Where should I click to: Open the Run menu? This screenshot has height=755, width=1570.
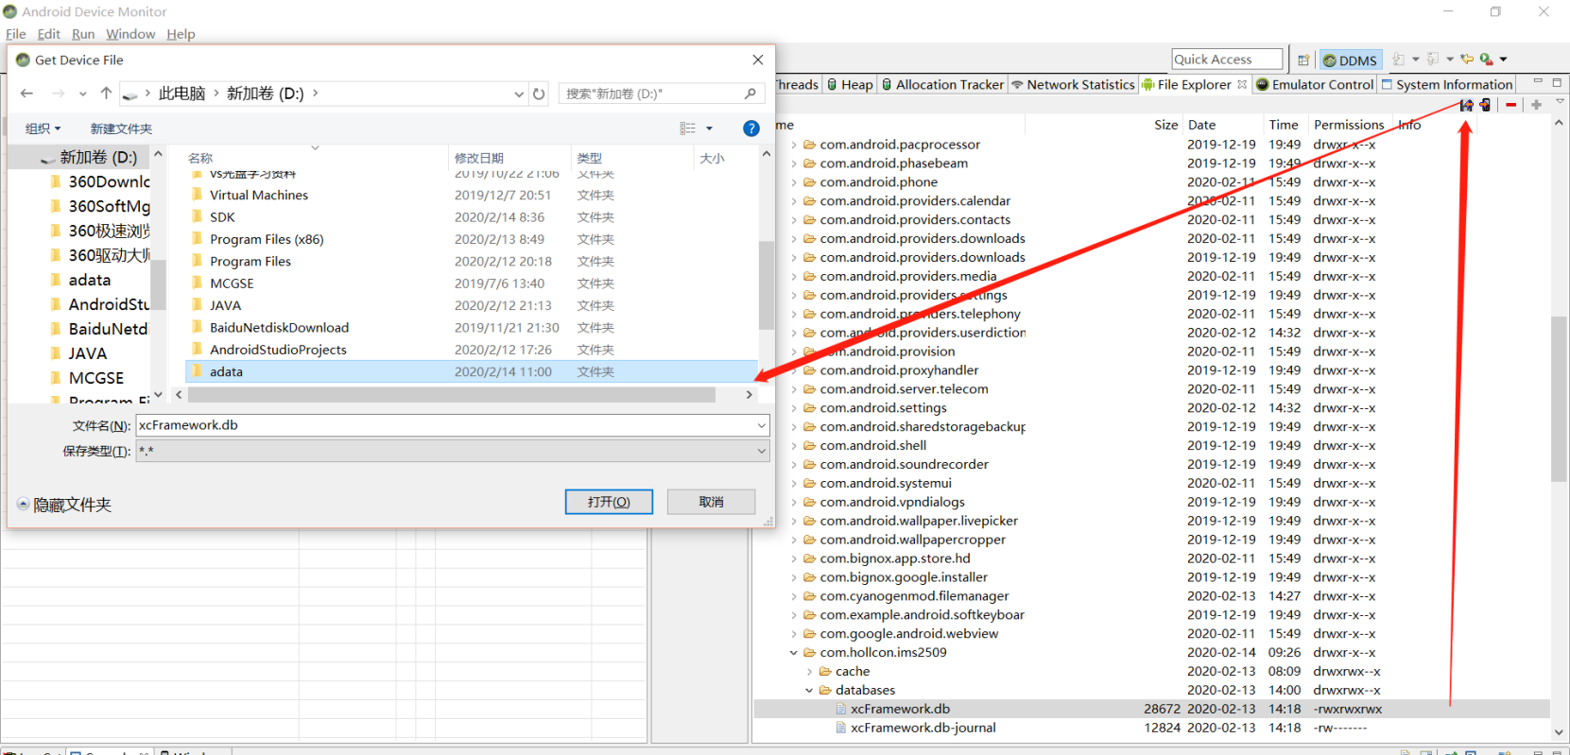(83, 34)
